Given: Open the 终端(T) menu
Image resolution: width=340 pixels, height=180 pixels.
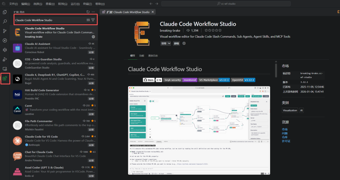Looking at the screenshot, I should (x=88, y=4).
